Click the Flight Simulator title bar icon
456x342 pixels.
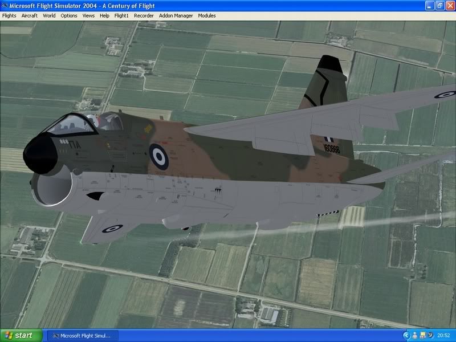(x=5, y=6)
